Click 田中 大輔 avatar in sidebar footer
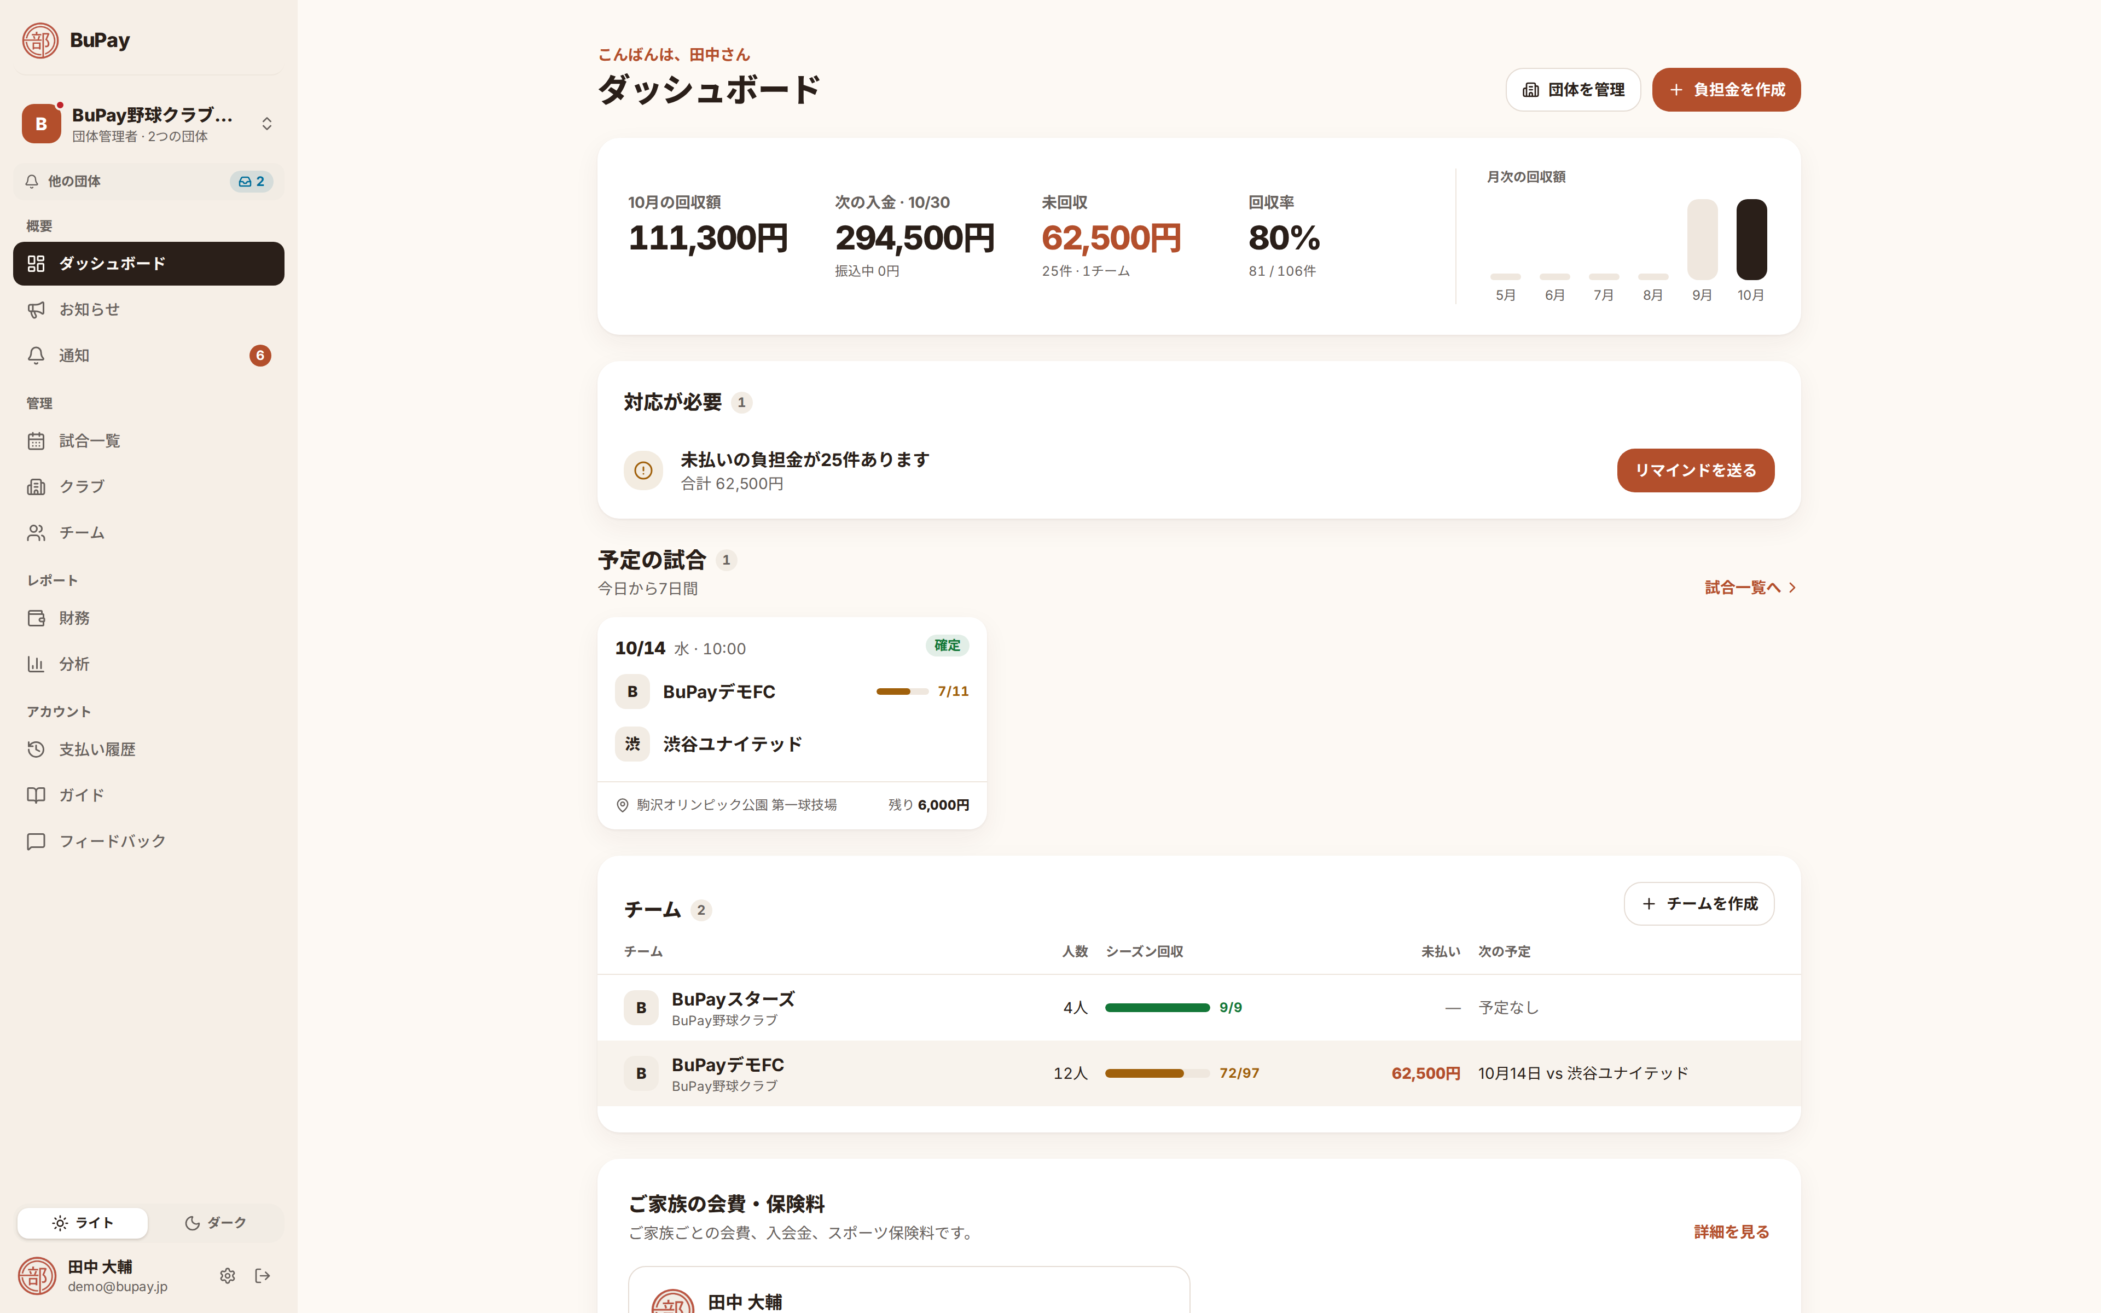Viewport: 2101px width, 1313px height. (37, 1275)
